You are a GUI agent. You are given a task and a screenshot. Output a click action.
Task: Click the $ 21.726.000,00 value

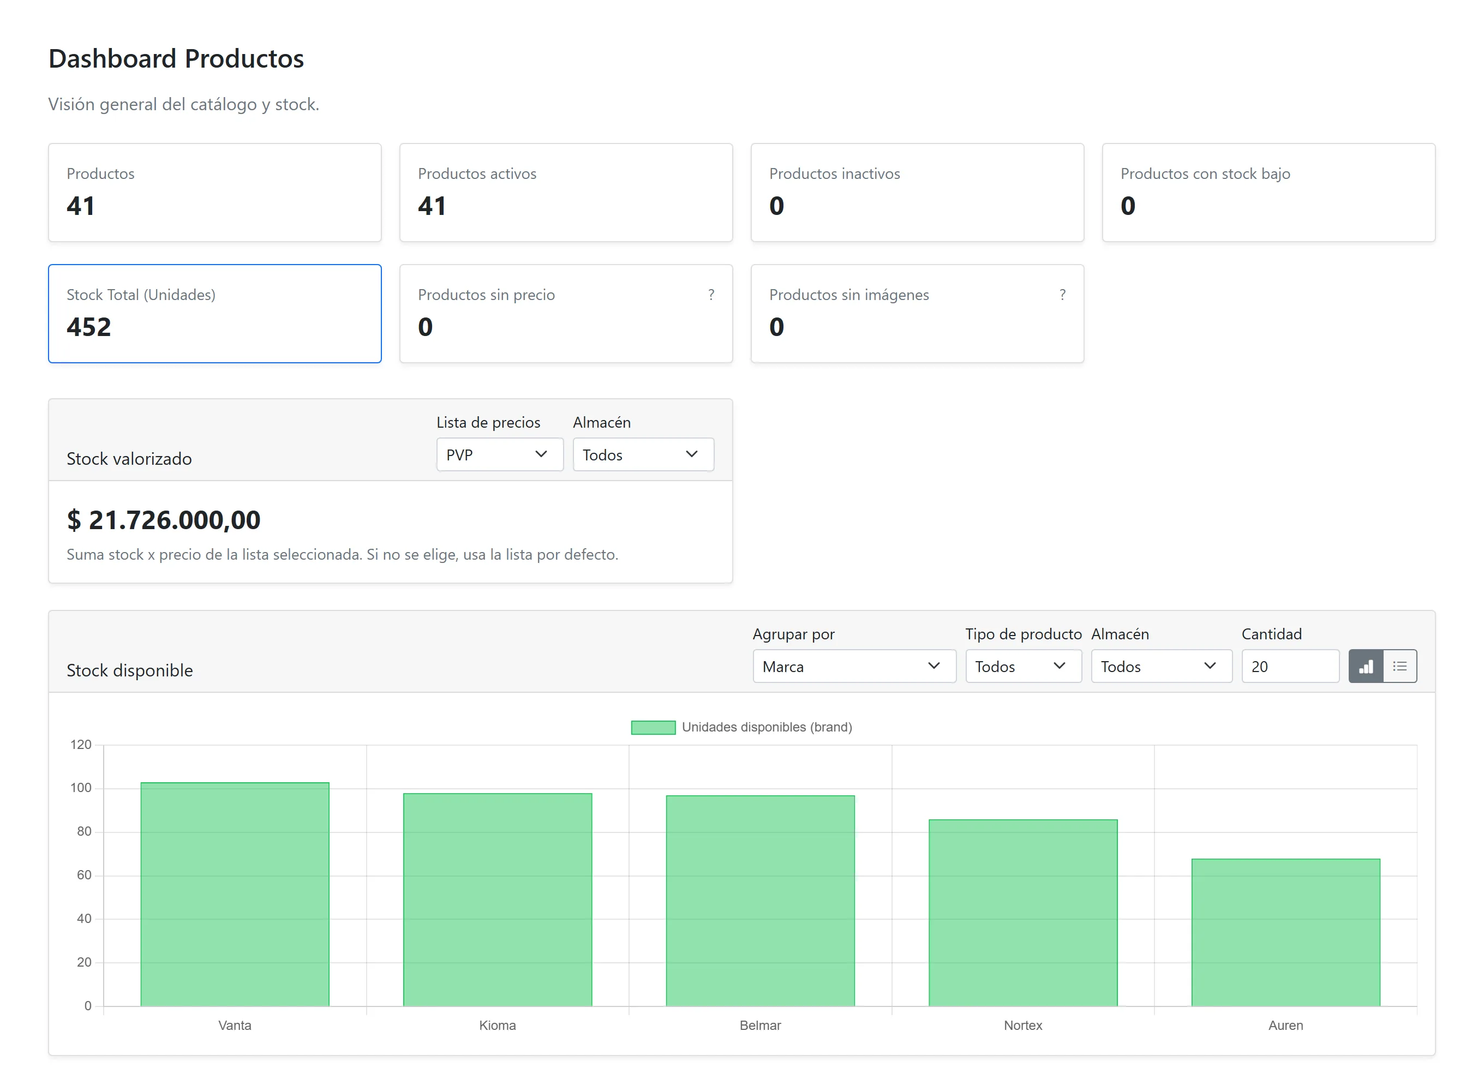coord(164,520)
